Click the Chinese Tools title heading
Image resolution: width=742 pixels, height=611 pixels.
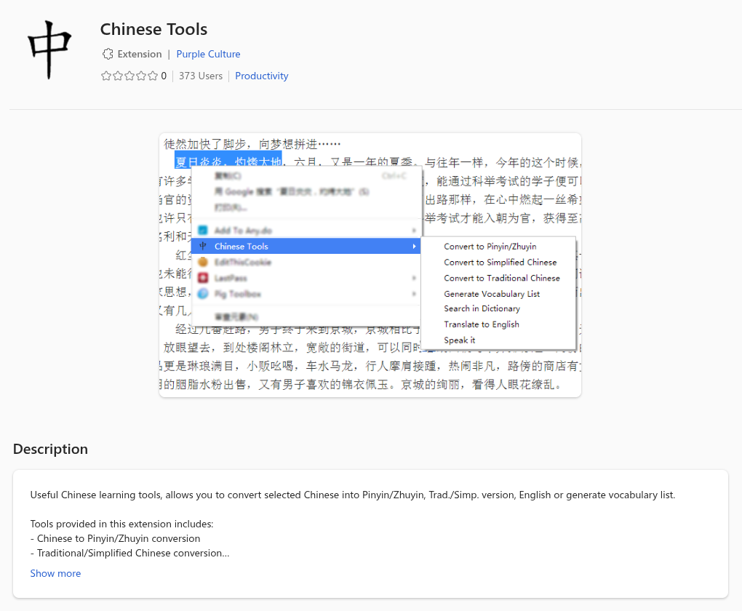(x=153, y=29)
